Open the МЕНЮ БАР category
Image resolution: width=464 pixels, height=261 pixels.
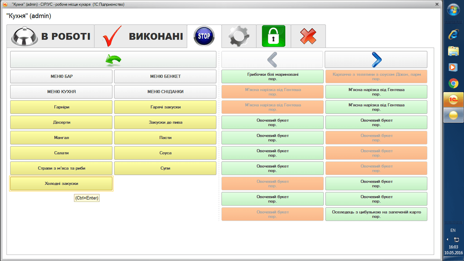click(61, 76)
